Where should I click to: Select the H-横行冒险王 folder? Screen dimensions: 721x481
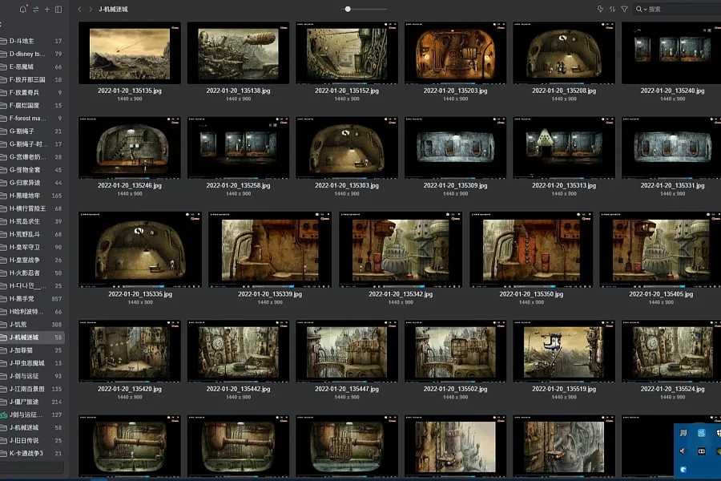pos(32,208)
